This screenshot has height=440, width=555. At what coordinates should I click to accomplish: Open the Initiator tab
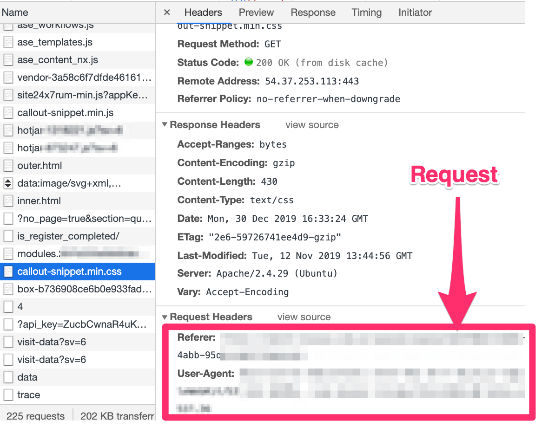(x=415, y=13)
